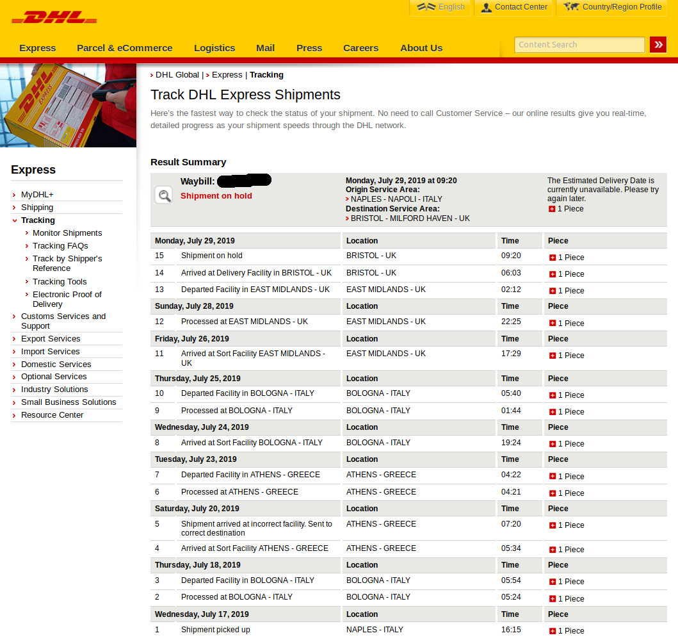Open Electronic Proof of Delivery

pos(67,299)
